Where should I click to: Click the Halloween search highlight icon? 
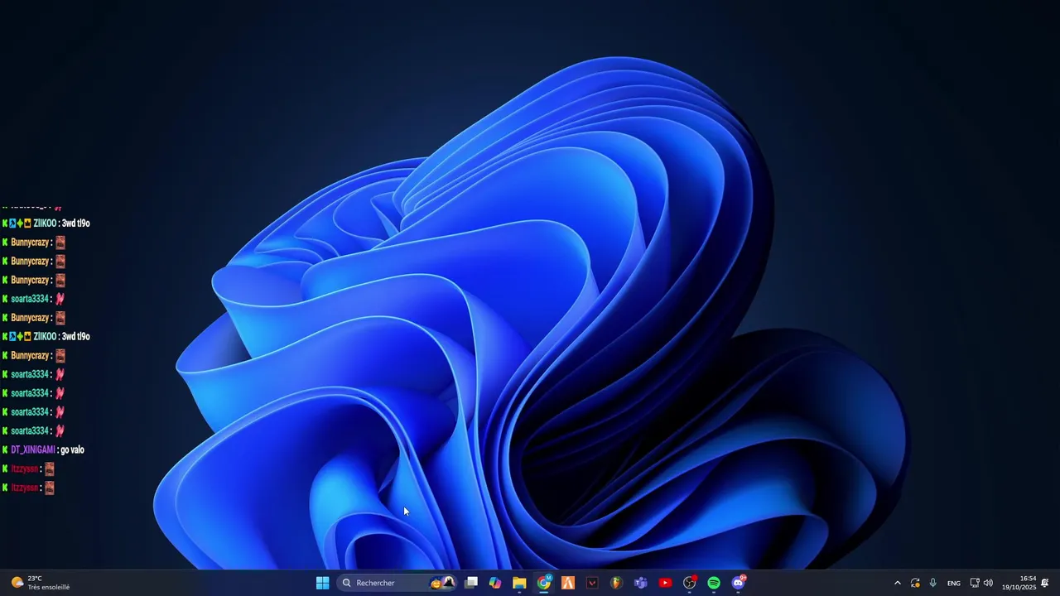click(x=442, y=583)
